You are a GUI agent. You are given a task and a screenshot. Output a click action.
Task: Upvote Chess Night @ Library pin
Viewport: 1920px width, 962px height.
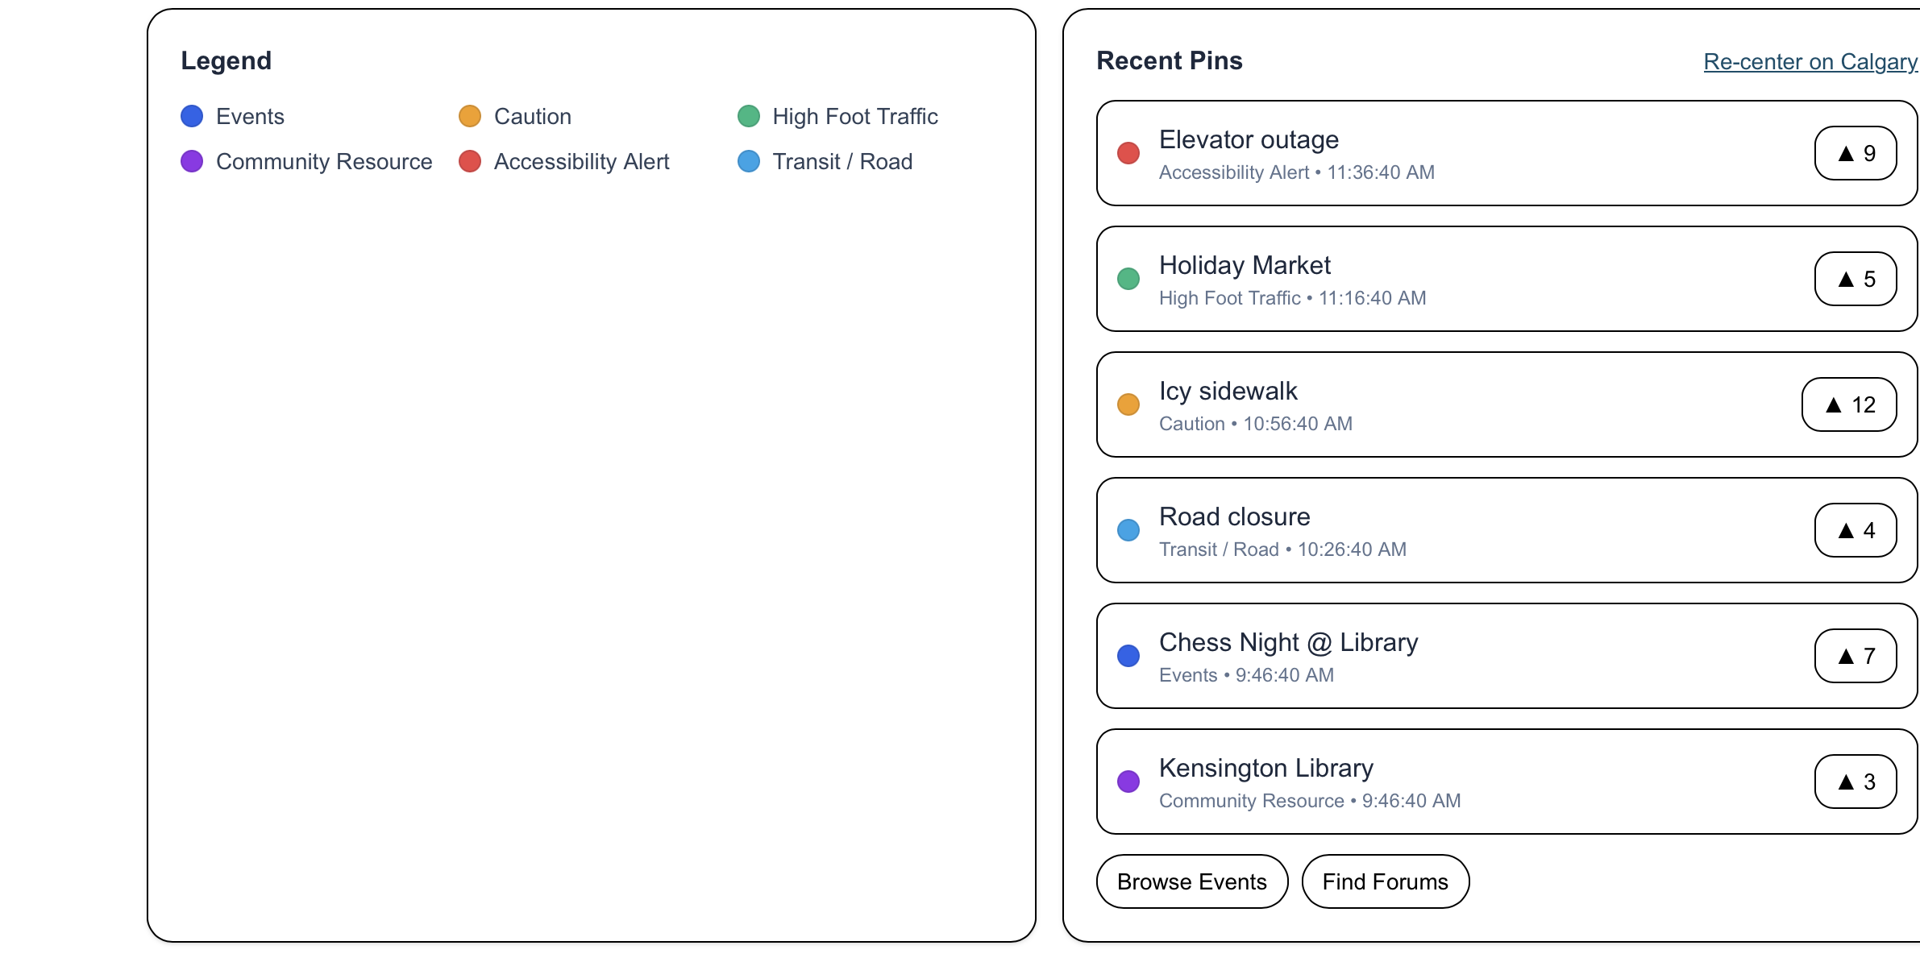click(1855, 656)
